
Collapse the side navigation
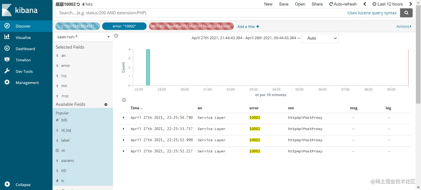[x=26, y=184]
